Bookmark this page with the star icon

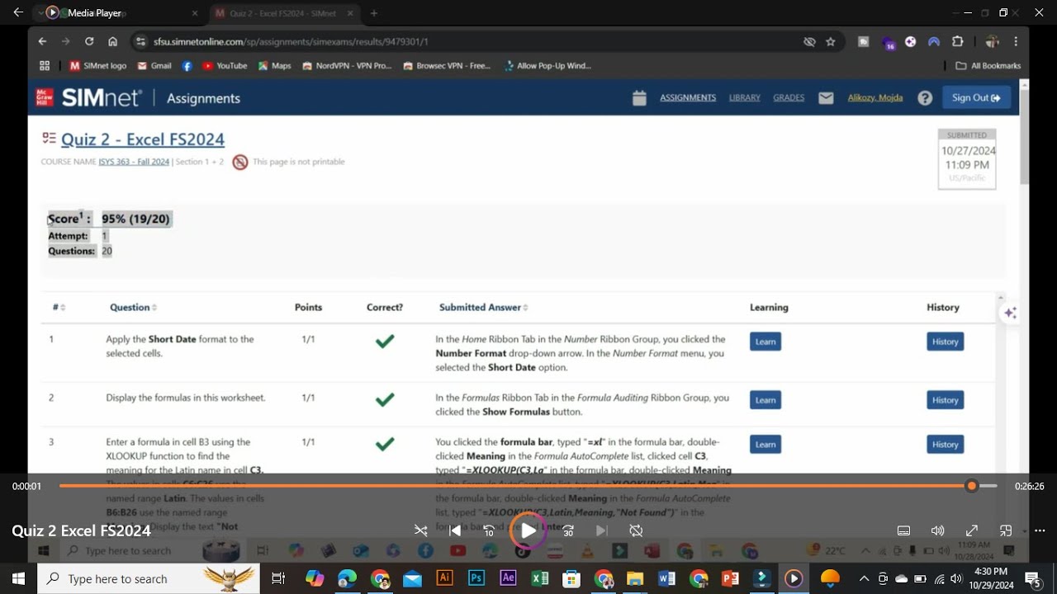(831, 41)
